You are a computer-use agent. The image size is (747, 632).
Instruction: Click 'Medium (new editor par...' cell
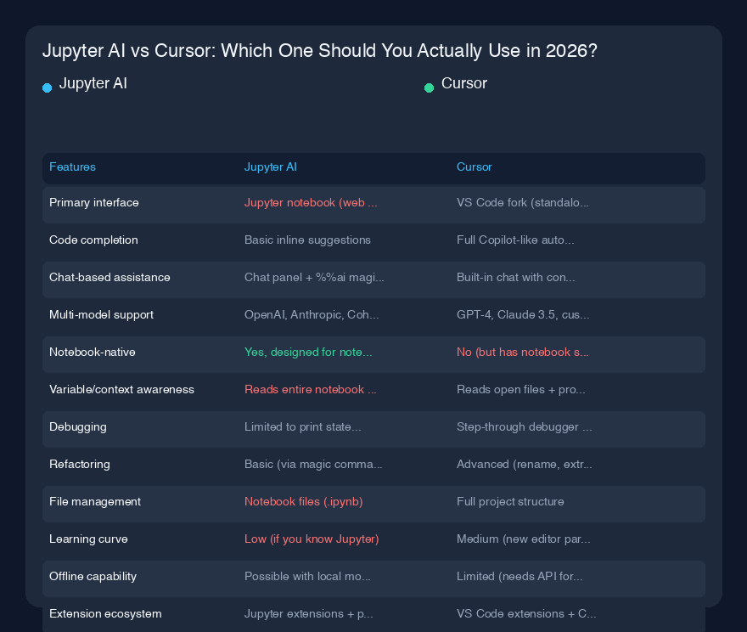point(523,539)
